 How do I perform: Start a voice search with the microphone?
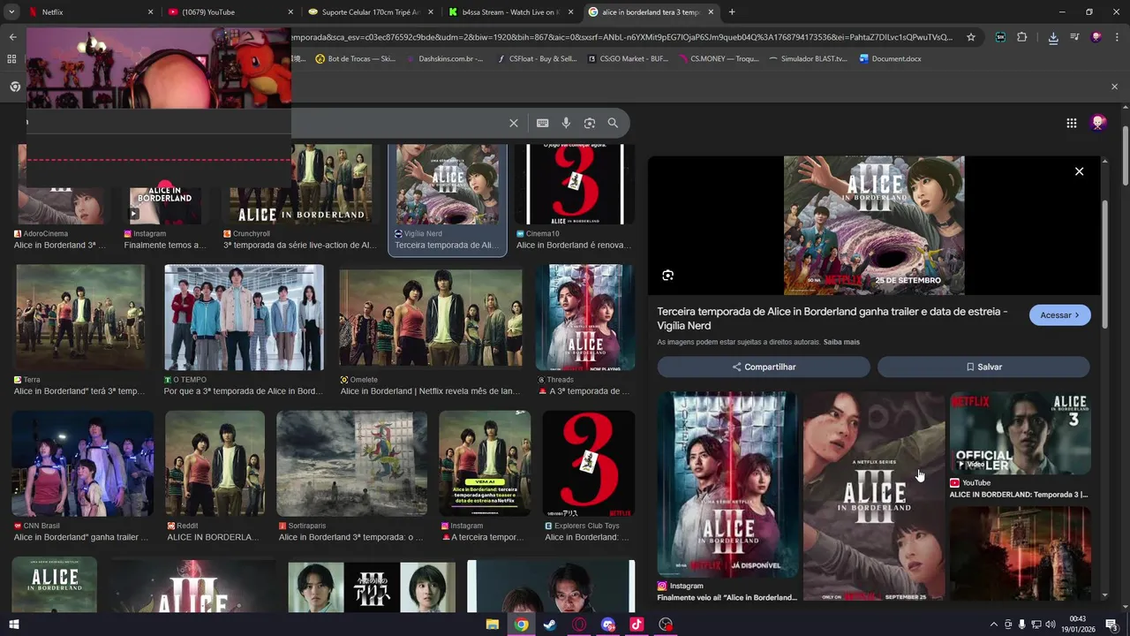(566, 124)
